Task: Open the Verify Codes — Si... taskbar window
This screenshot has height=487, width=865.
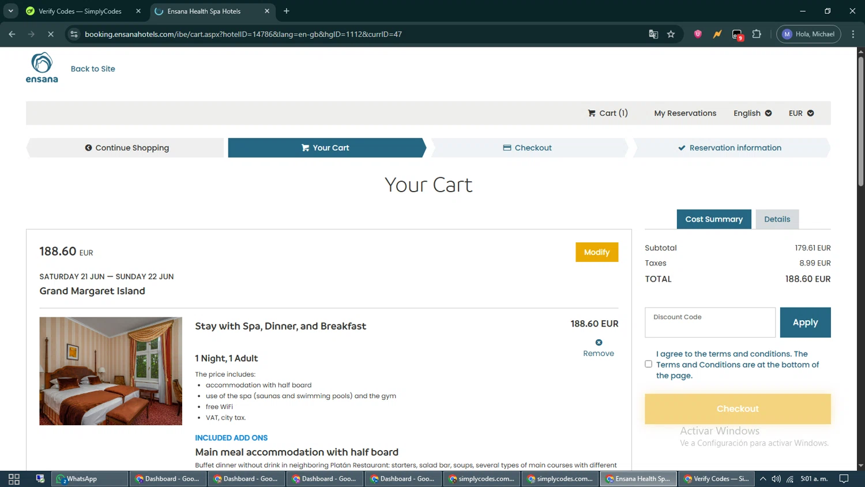Action: (716, 479)
